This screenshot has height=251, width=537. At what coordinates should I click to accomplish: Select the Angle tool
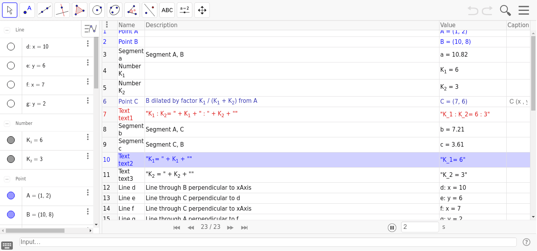coord(132,10)
